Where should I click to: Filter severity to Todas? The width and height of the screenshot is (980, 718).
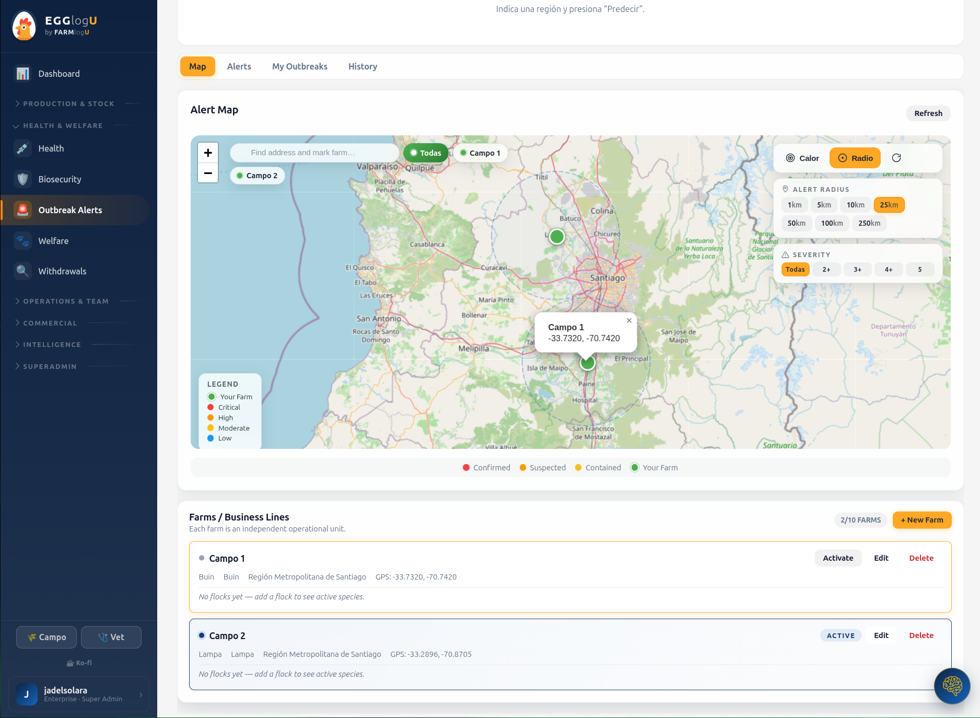coord(795,270)
